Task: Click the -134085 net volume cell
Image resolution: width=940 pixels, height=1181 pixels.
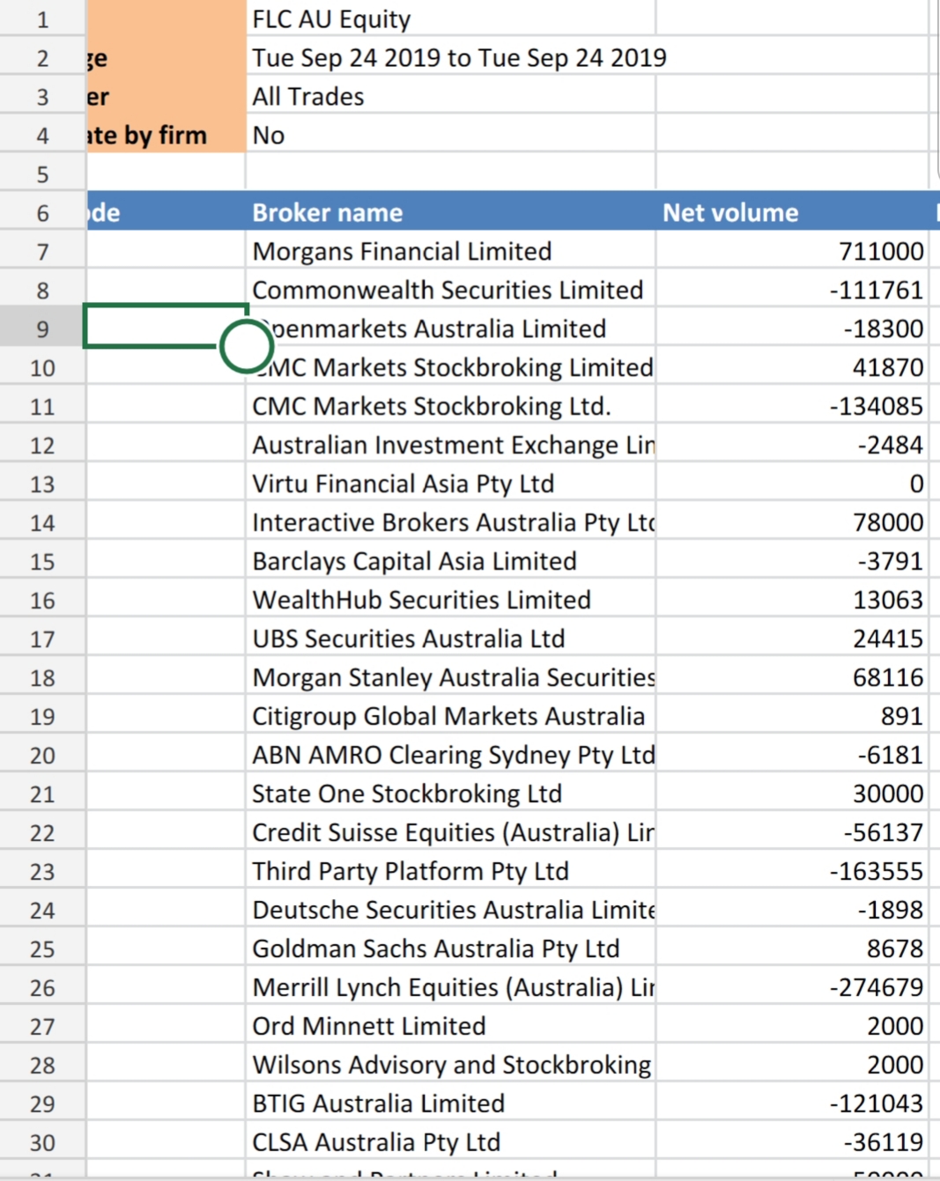Action: tap(792, 406)
